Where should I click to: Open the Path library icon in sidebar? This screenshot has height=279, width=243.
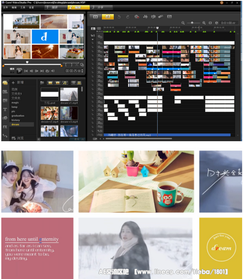point(5,136)
